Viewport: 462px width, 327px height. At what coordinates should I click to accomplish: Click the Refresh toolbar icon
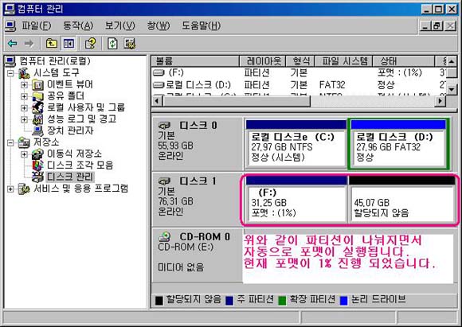112,44
